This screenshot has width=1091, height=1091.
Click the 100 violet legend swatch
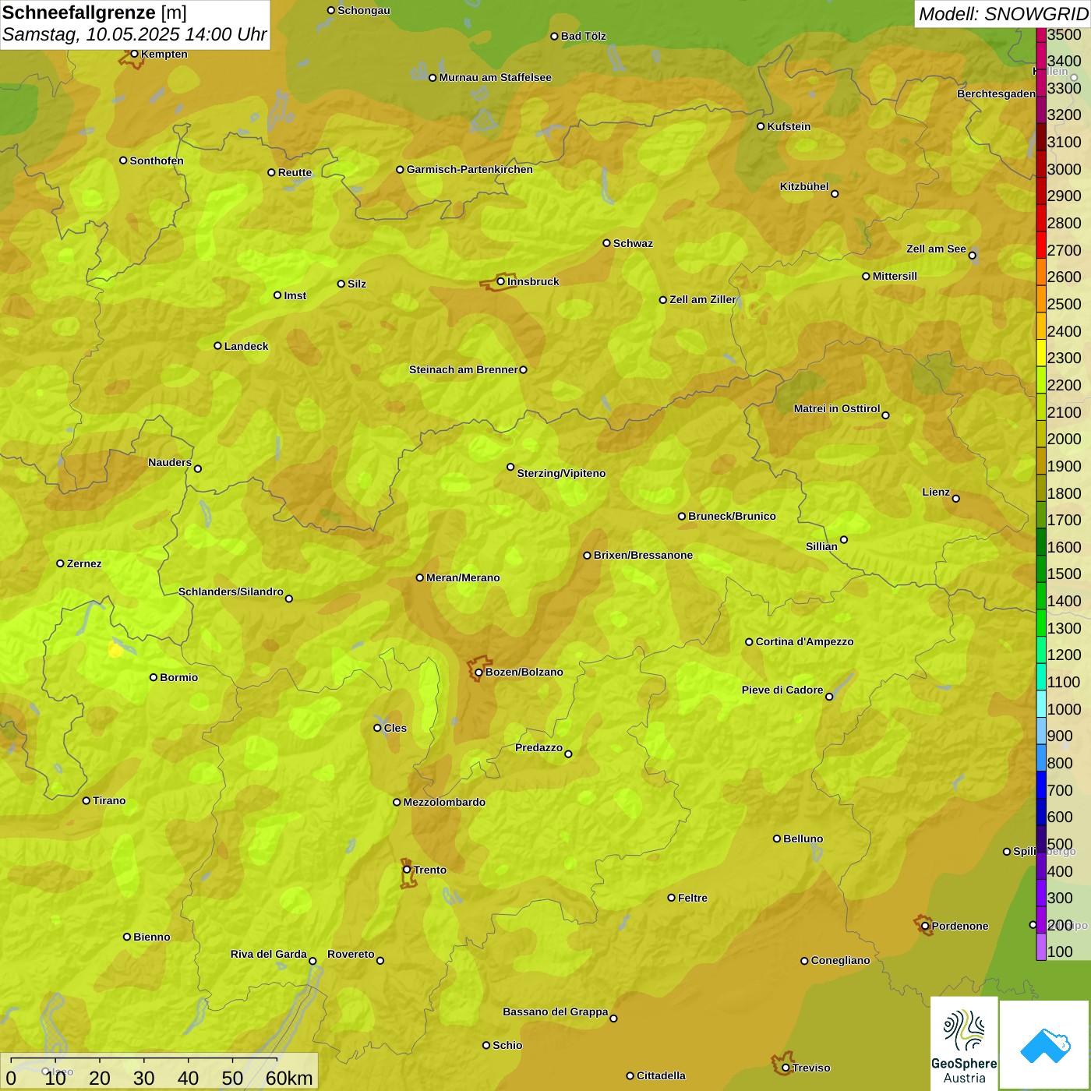(1040, 947)
